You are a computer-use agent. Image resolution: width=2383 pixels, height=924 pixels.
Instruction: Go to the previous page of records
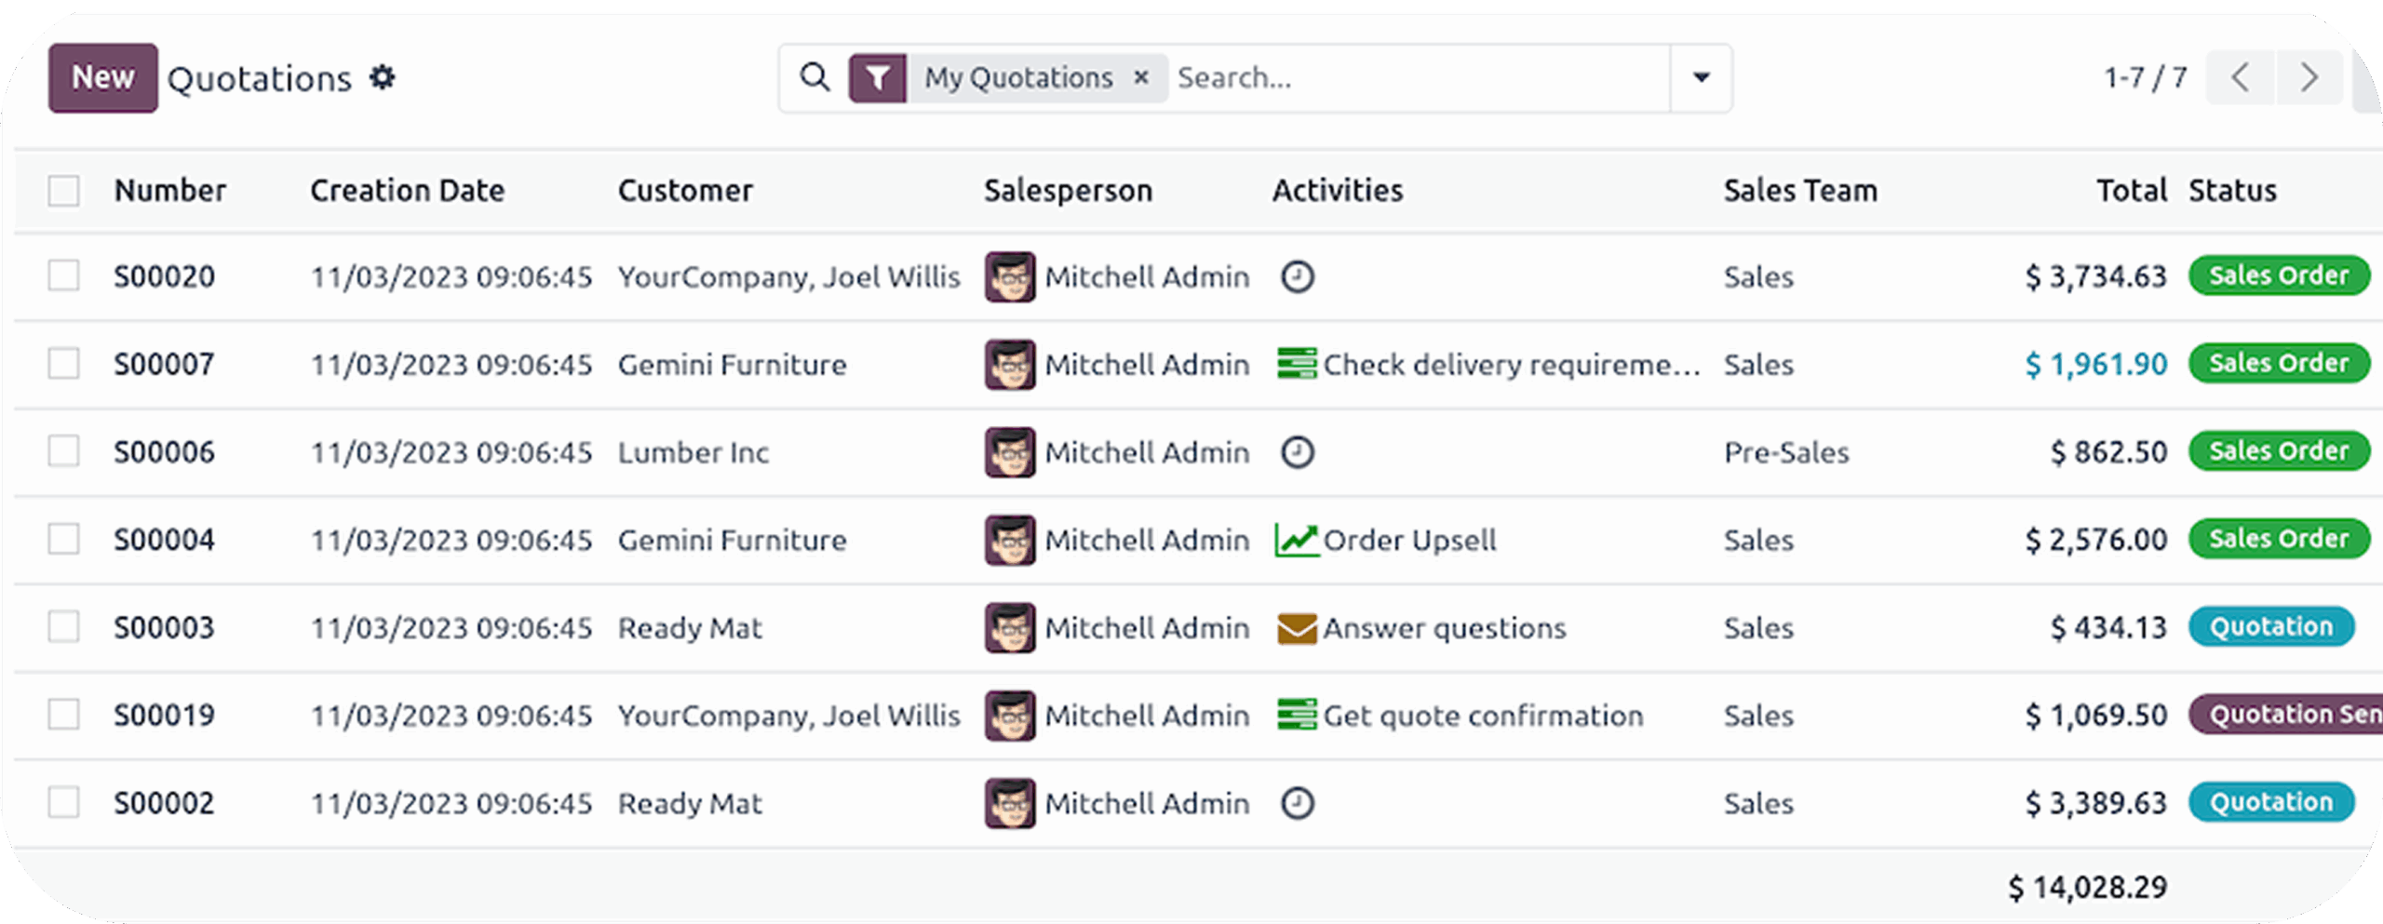pos(2241,77)
